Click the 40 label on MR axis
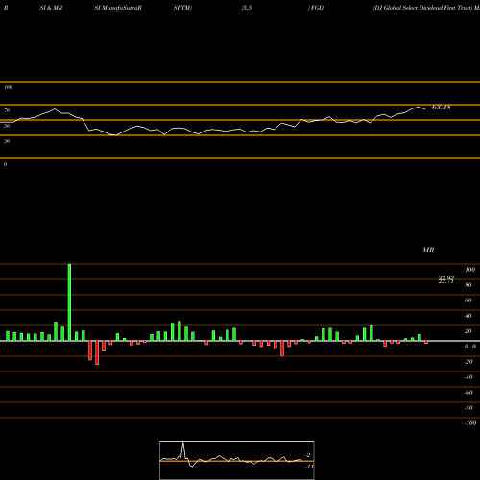This screenshot has width=480, height=480. click(x=468, y=316)
